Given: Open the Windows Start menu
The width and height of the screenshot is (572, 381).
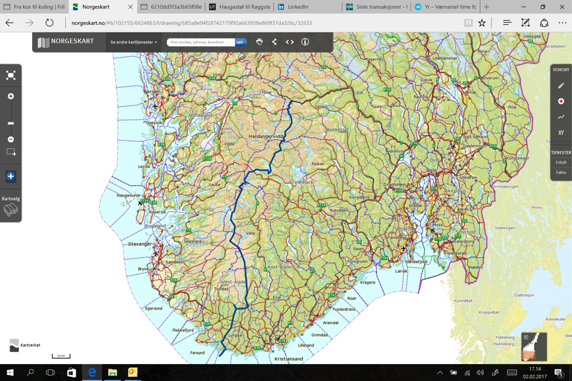Looking at the screenshot, I should point(10,373).
